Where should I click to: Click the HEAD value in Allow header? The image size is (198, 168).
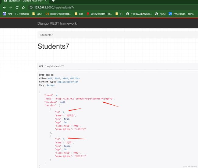click(x=65, y=79)
